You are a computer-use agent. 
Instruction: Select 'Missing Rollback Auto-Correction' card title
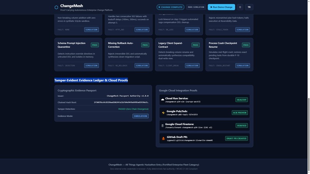coord(121,45)
